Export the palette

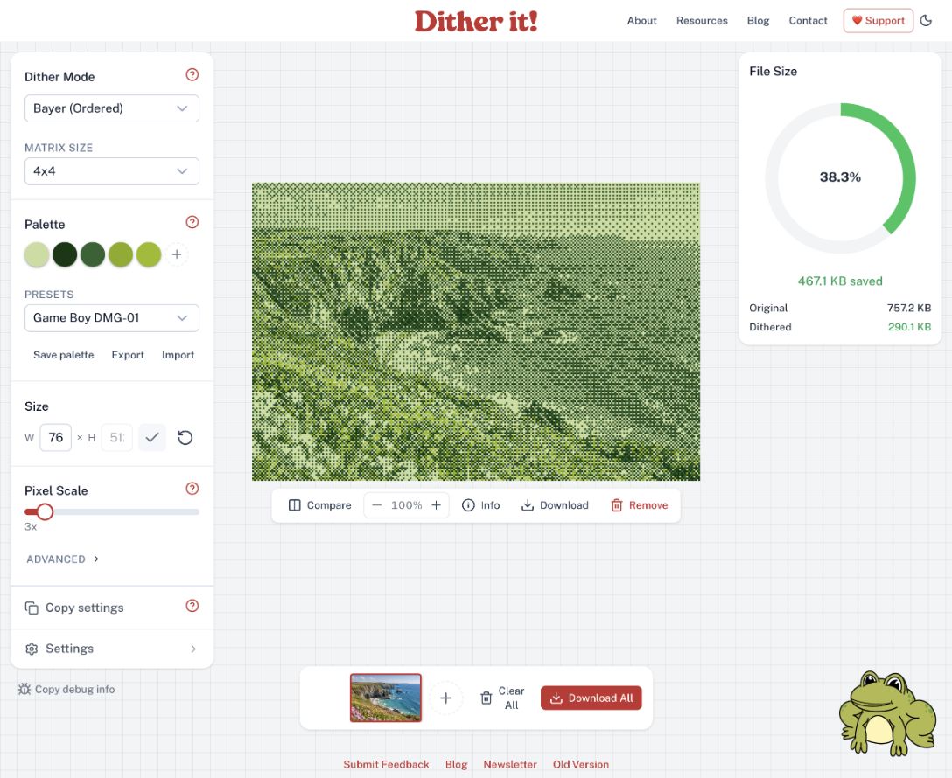pyautogui.click(x=128, y=355)
